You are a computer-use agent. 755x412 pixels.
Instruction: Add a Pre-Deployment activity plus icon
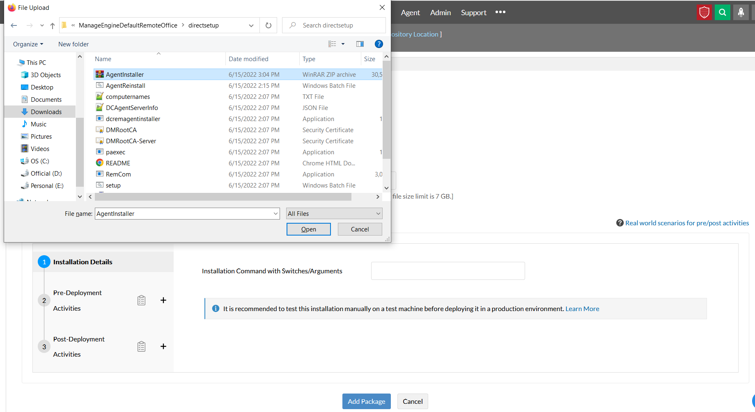point(163,300)
